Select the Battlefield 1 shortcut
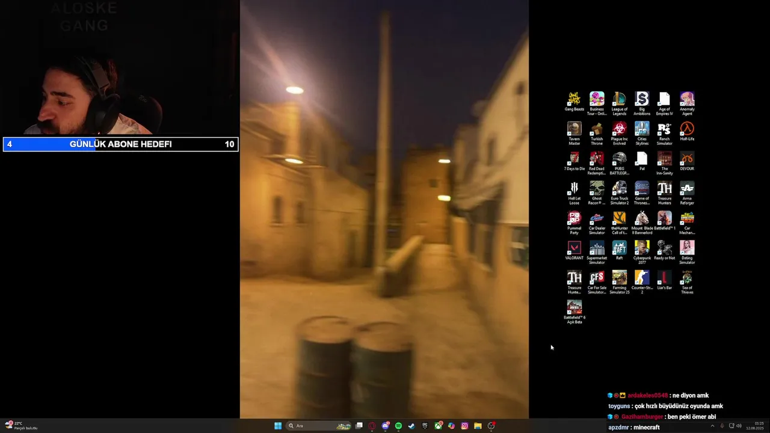The image size is (770, 433). (664, 221)
